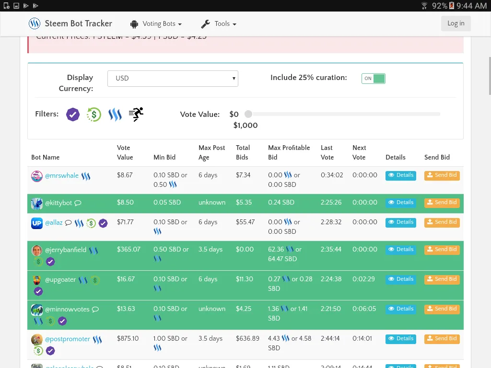491x368 pixels.
Task: Click the wrench icon beside Tools
Action: point(205,24)
